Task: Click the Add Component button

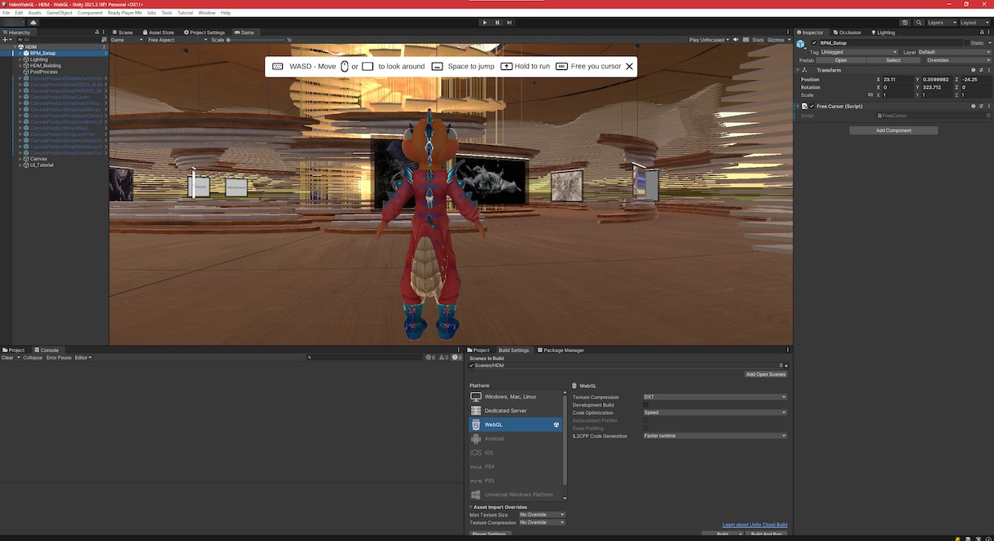Action: [894, 130]
